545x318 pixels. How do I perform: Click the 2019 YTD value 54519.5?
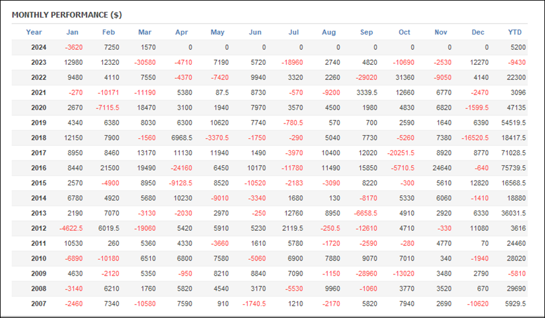point(514,123)
